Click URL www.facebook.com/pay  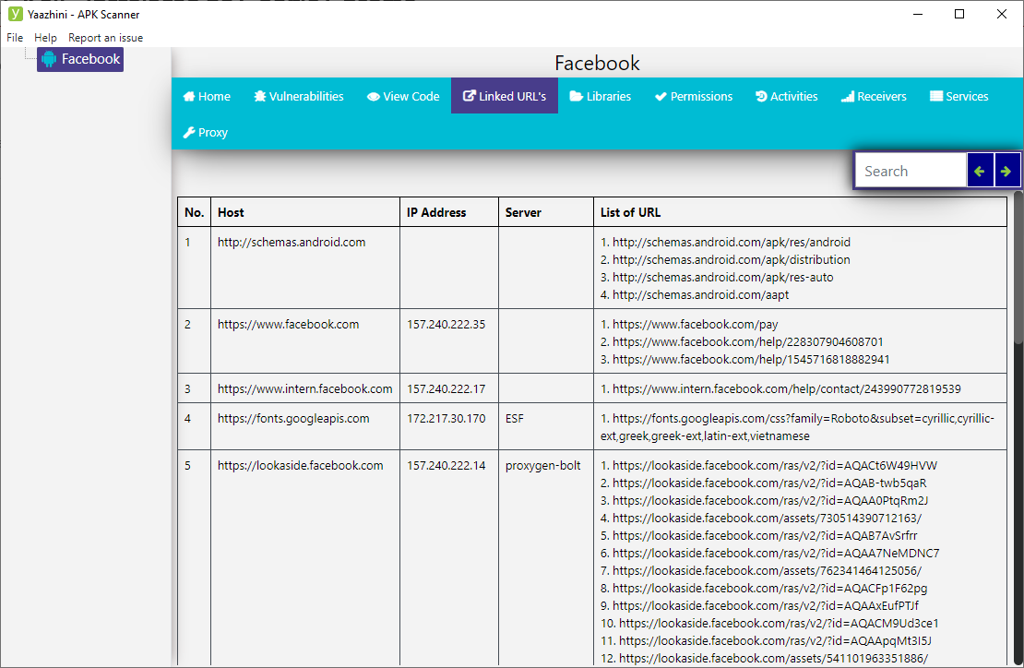(x=695, y=325)
